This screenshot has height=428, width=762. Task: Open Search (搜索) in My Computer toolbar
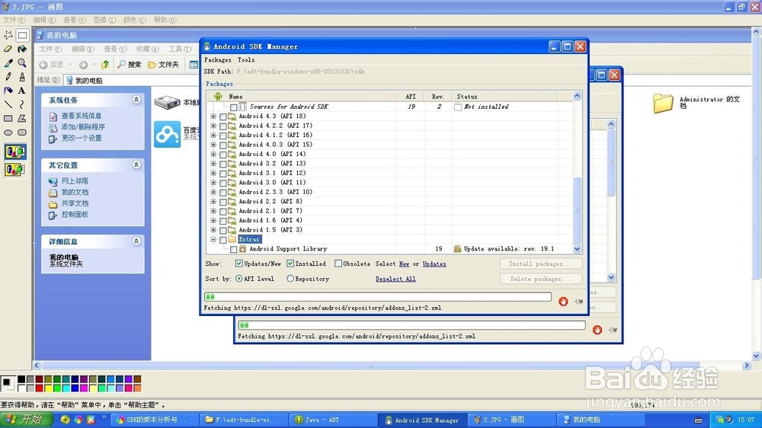(x=130, y=65)
